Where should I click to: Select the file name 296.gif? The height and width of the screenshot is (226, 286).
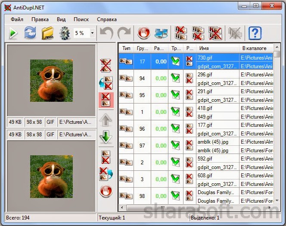coord(205,75)
